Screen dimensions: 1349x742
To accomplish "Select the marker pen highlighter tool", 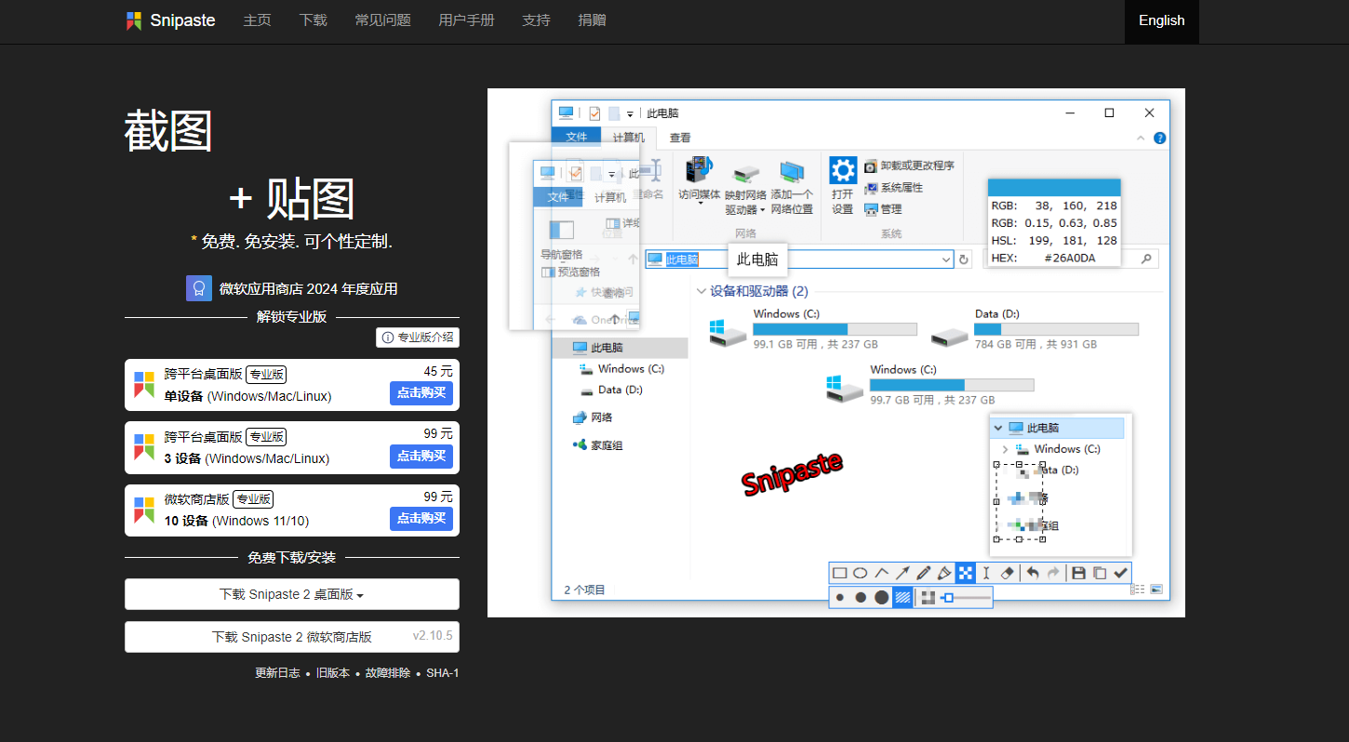I will click(x=944, y=573).
